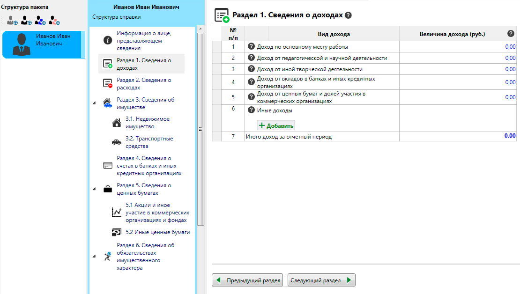Edit income amount for педагогической деятельности row
This screenshot has height=294, width=520.
pyautogui.click(x=458, y=58)
